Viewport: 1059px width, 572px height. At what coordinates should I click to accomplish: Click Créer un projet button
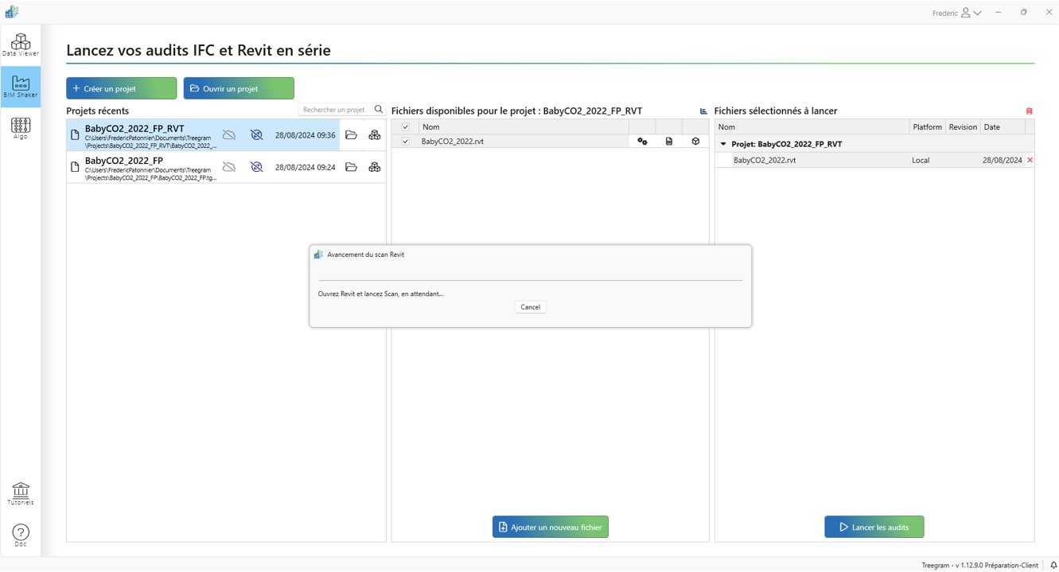tap(121, 88)
